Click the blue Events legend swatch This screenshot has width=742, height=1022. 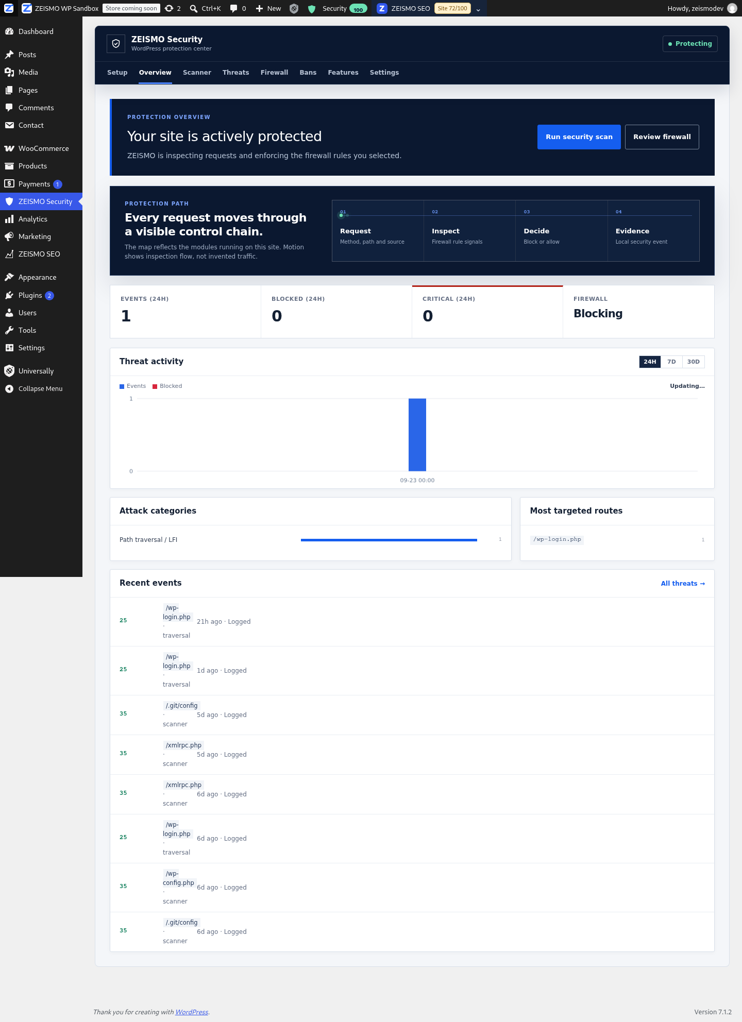pyautogui.click(x=122, y=386)
